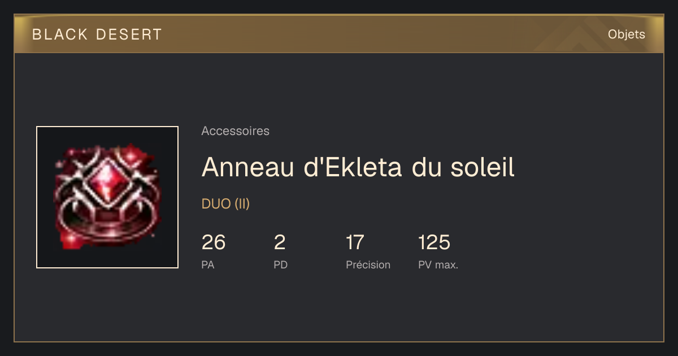Click the PV max. stat label
The height and width of the screenshot is (356, 678).
(438, 264)
